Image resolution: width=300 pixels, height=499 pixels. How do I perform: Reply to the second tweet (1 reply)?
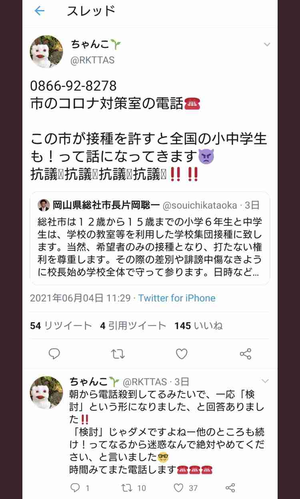coord(80,487)
